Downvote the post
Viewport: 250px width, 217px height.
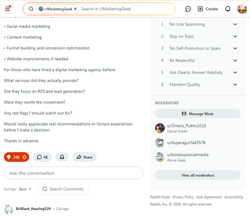click(24, 157)
